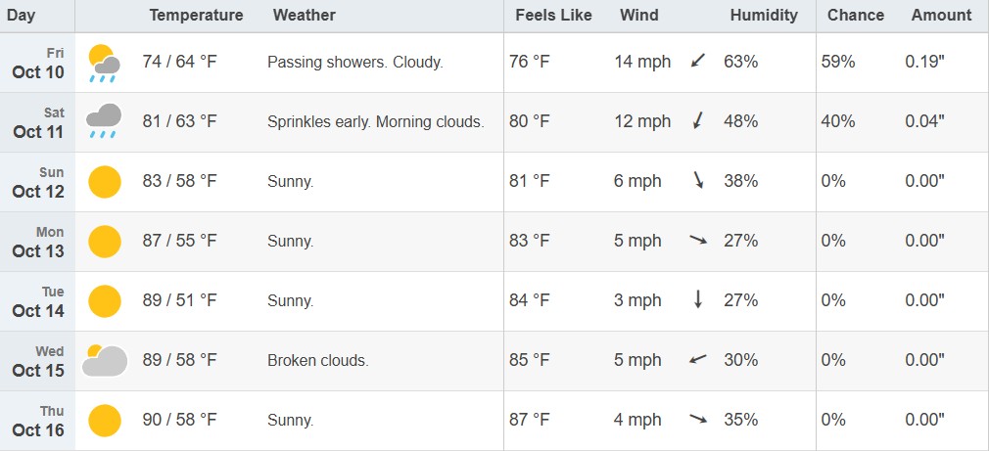
Task: Click the 59% precipitation chance value
Action: [838, 63]
